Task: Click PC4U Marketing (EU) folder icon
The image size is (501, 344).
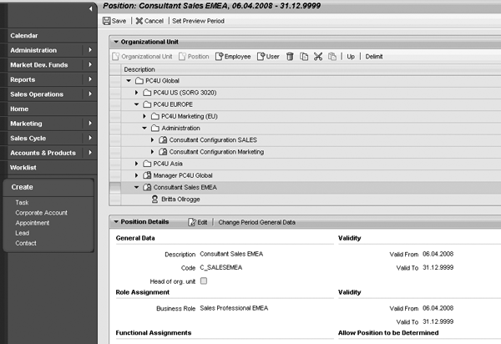Action: pos(155,116)
